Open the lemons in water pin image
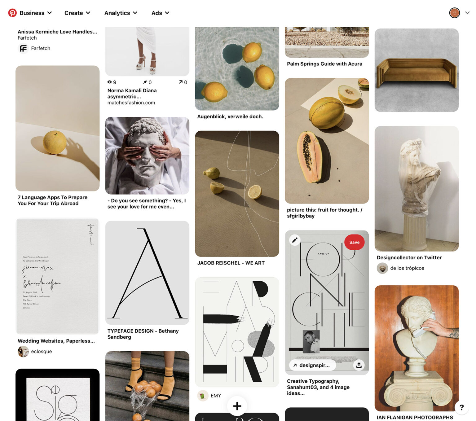Screen dimensions: 476x421 (x=237, y=68)
